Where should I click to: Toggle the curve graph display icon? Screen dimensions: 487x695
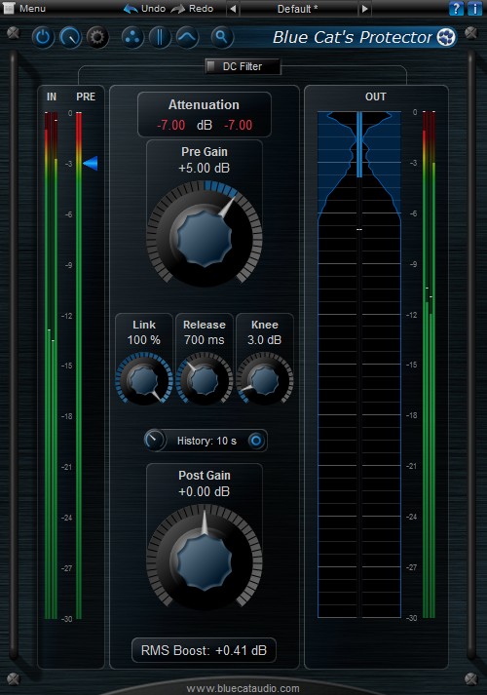(x=187, y=37)
